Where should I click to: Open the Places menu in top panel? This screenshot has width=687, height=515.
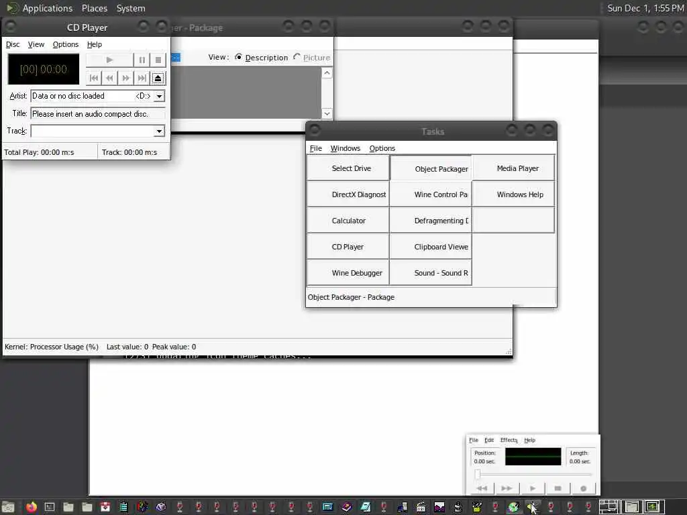pos(94,8)
